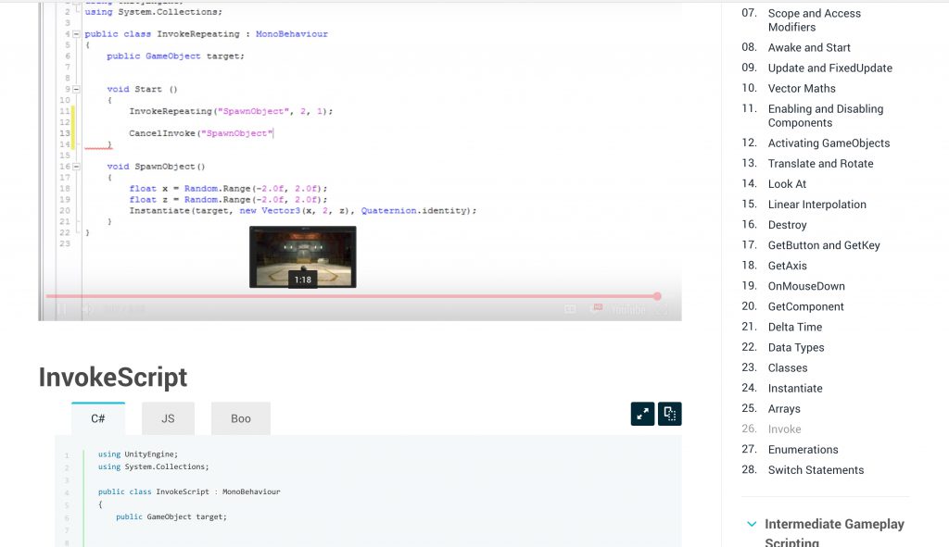Click 'using UnityEngine;' in code sample
Image resolution: width=949 pixels, height=547 pixels.
pyautogui.click(x=138, y=454)
